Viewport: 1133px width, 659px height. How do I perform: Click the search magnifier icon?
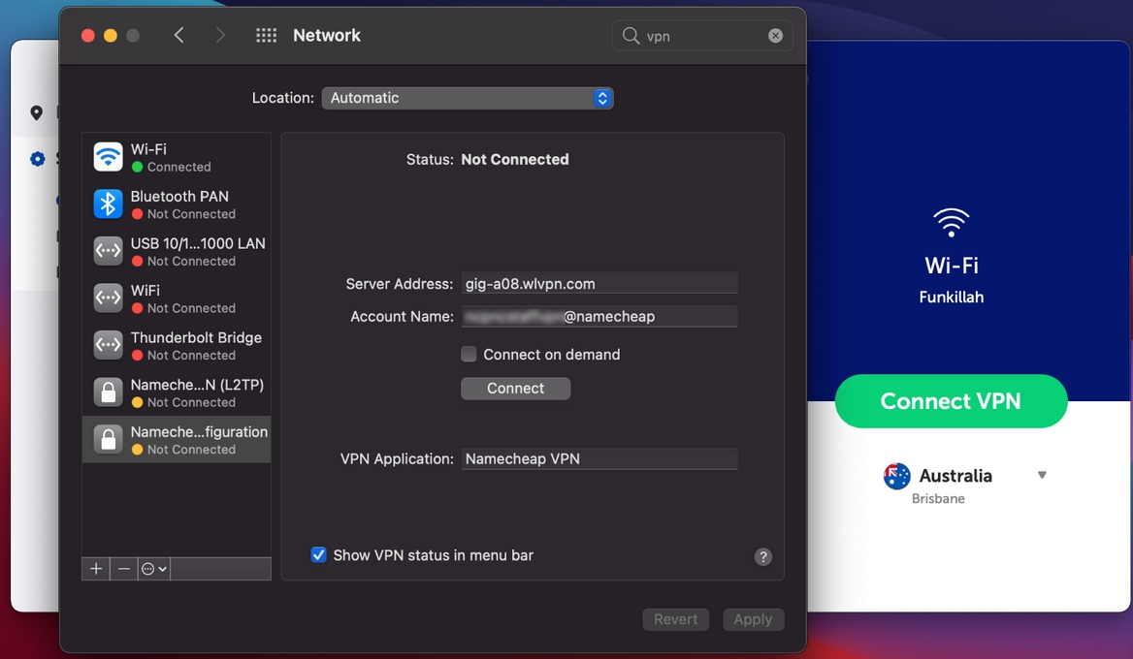[x=631, y=35]
